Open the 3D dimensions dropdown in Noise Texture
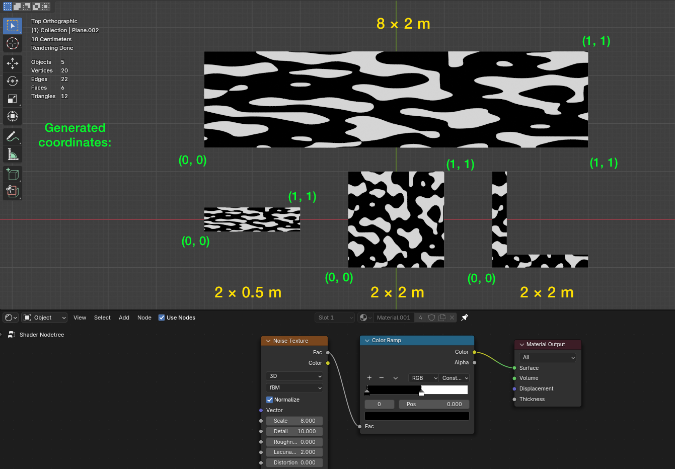The height and width of the screenshot is (469, 675). click(294, 376)
